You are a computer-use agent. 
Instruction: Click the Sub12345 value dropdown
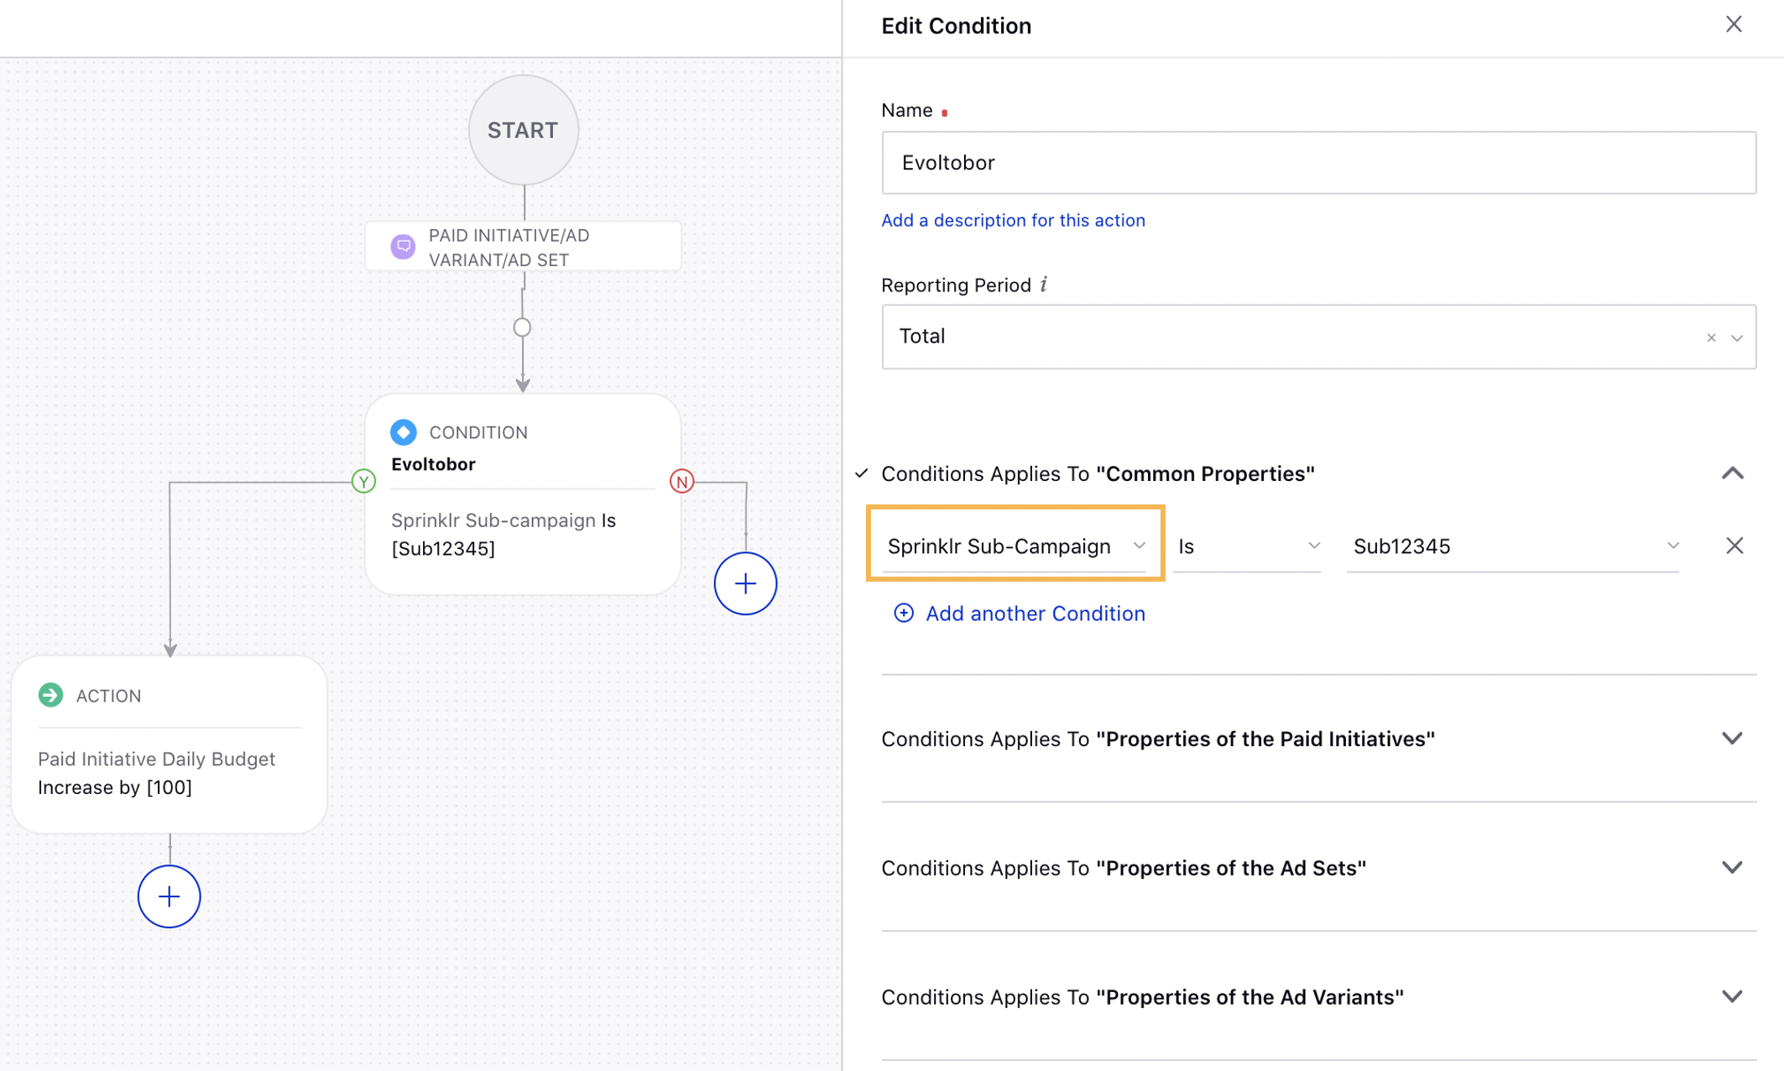[1510, 546]
